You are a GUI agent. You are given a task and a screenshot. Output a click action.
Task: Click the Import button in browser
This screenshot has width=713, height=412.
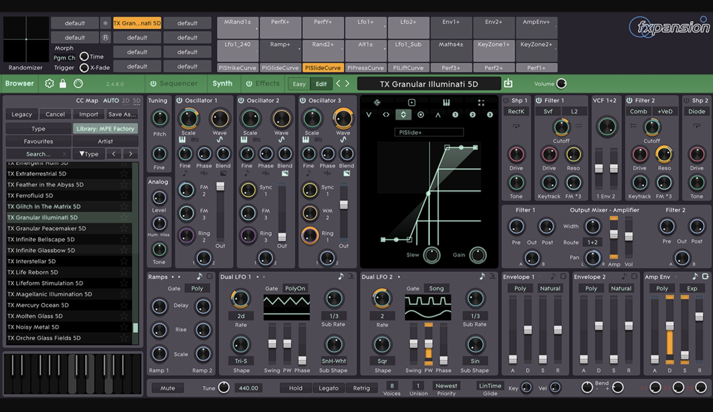pyautogui.click(x=87, y=114)
